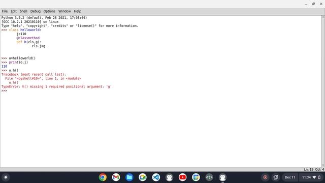Close the IDLE shell window
This screenshot has height=183, width=325.
(321, 4)
